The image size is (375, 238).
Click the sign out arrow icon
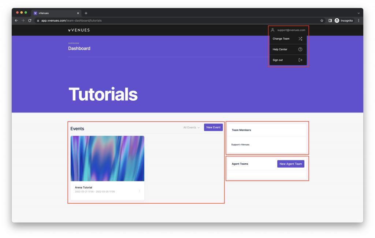pos(300,60)
